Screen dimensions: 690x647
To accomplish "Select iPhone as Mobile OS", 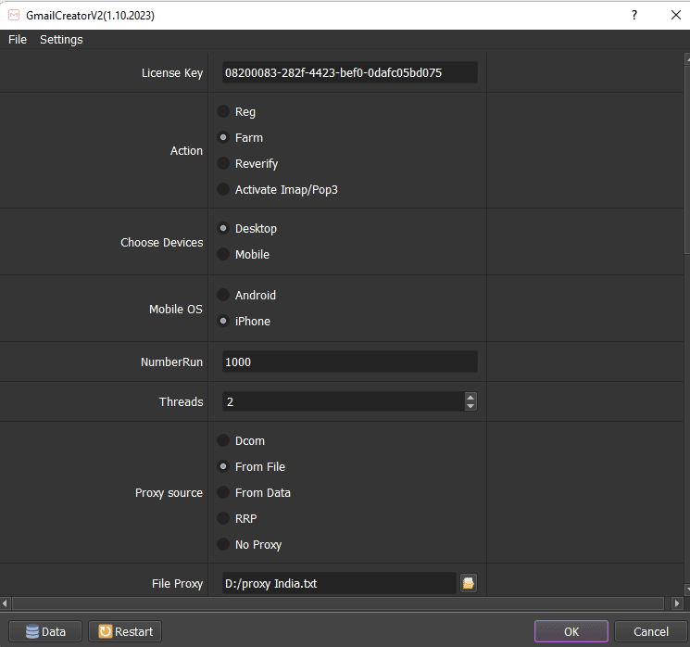I will click(223, 321).
